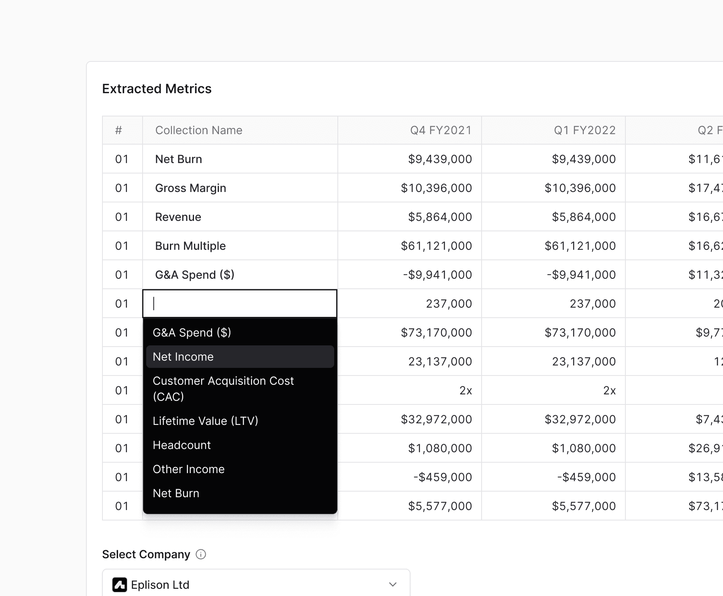Open the Eplison Ltd company select box

coord(256,584)
